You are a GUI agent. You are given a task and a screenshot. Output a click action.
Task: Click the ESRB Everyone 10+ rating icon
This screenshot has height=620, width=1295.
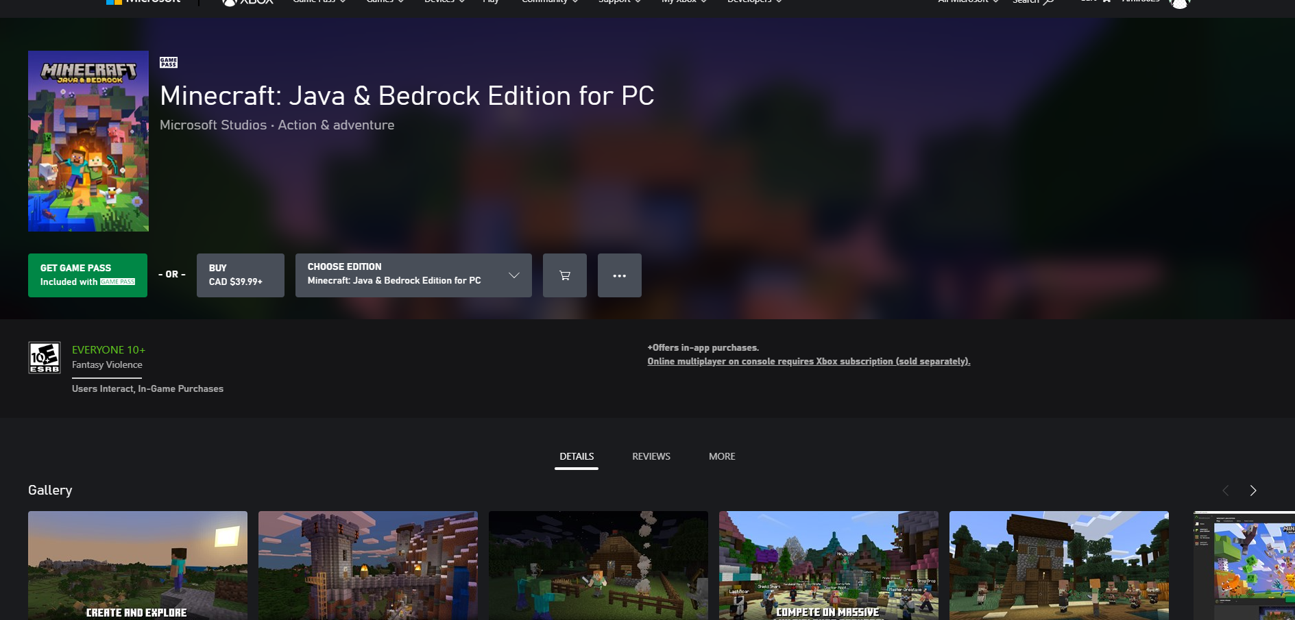tap(45, 358)
